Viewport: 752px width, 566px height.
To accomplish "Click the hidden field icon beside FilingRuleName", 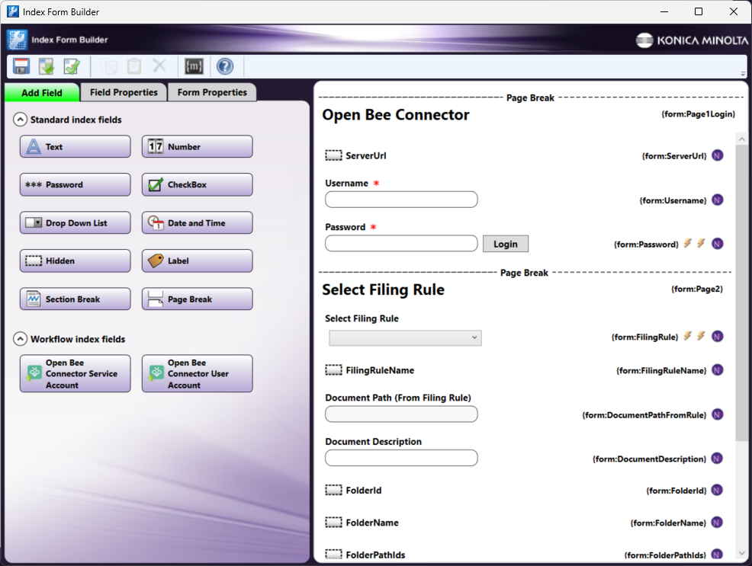I will (x=334, y=370).
